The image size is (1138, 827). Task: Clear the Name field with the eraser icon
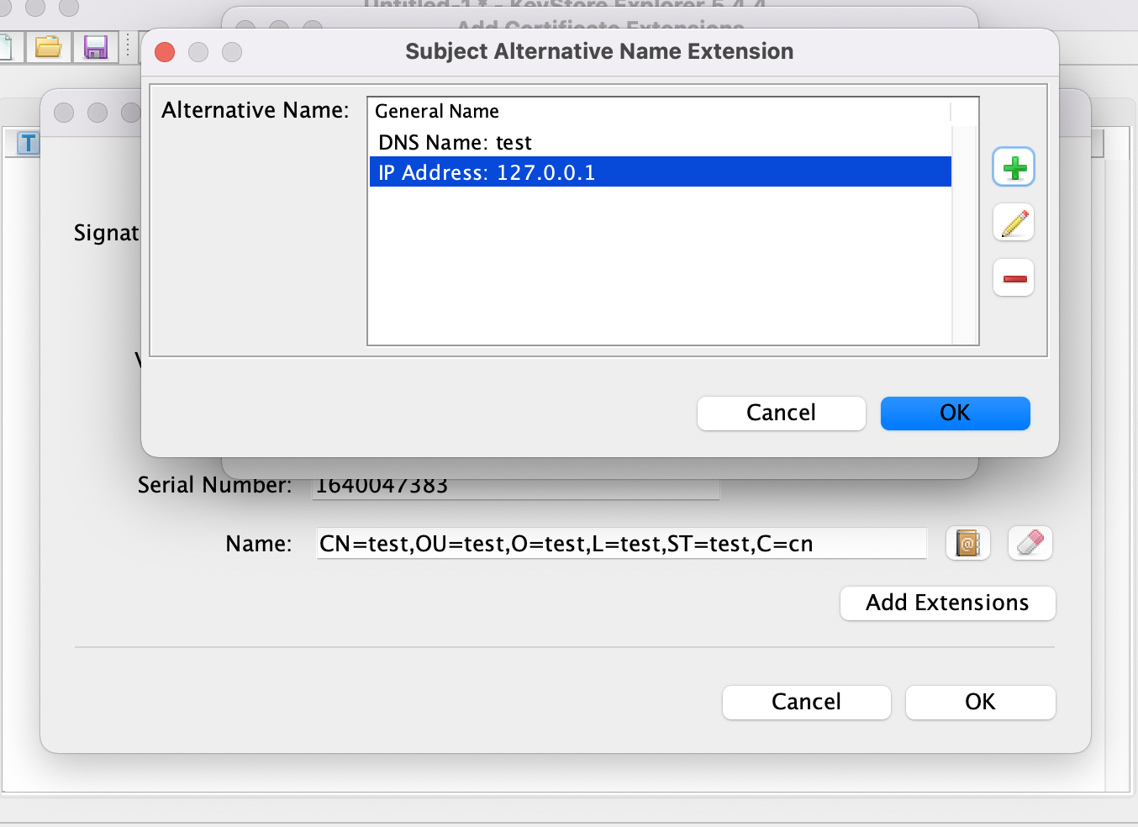tap(1030, 543)
